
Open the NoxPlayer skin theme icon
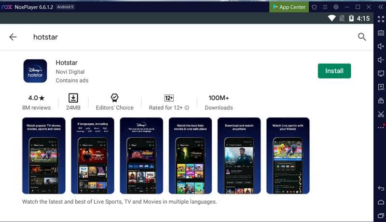click(x=314, y=7)
